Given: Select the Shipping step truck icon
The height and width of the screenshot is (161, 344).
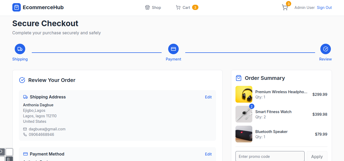Looking at the screenshot, I should pos(20,49).
